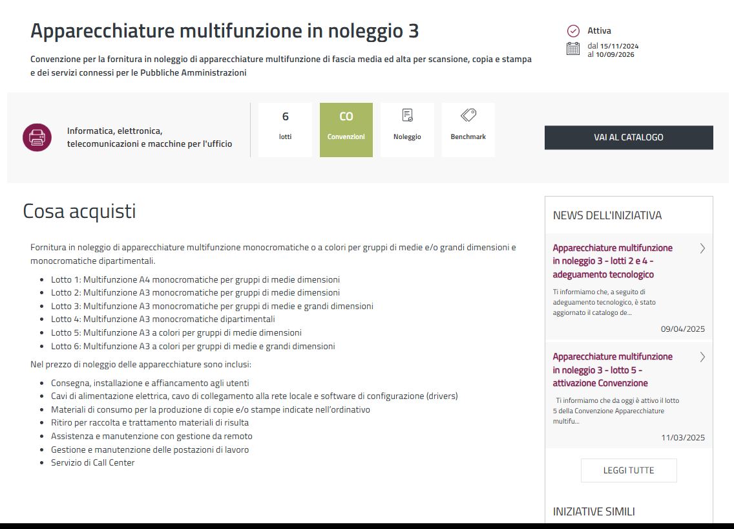Click the Benchmark label tile
Viewport: 734px width, 529px height.
(x=468, y=137)
